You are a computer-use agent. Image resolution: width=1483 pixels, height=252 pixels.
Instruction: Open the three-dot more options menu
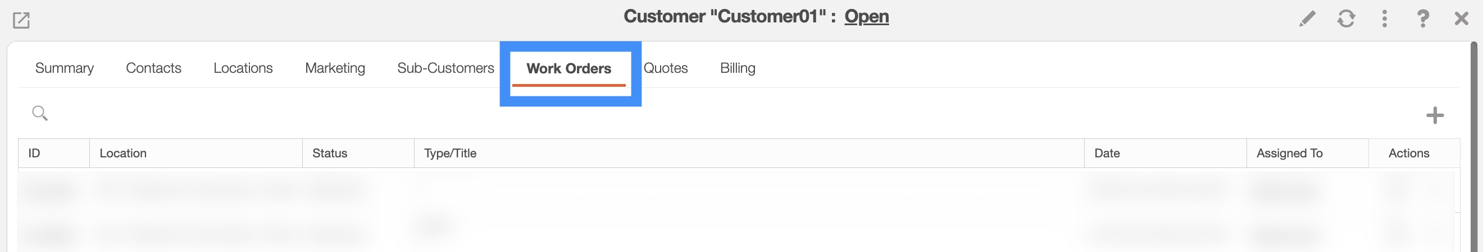[1384, 19]
